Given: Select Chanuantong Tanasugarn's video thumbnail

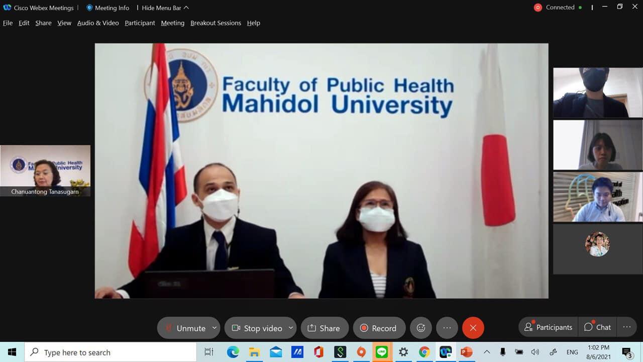Looking at the screenshot, I should pos(45,170).
